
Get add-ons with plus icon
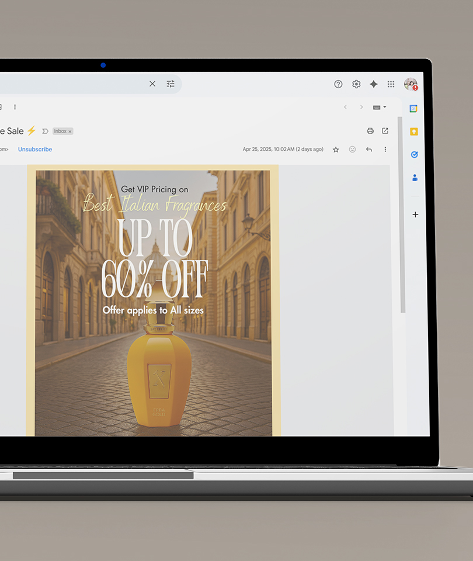pyautogui.click(x=415, y=214)
